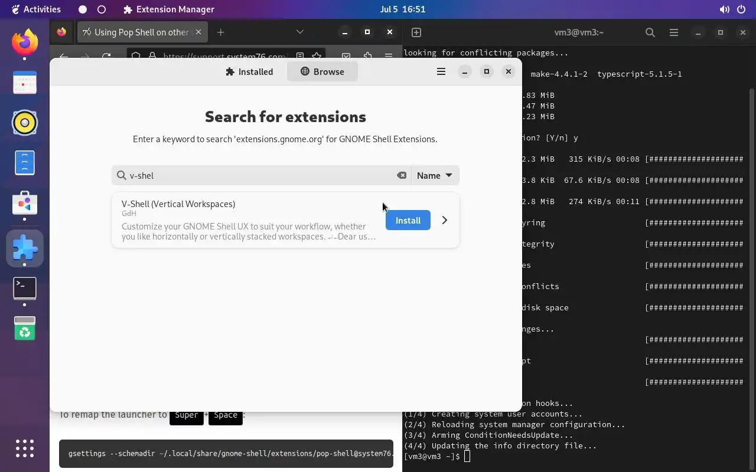Click the power icon in system tray
This screenshot has width=756, height=472.
click(741, 9)
